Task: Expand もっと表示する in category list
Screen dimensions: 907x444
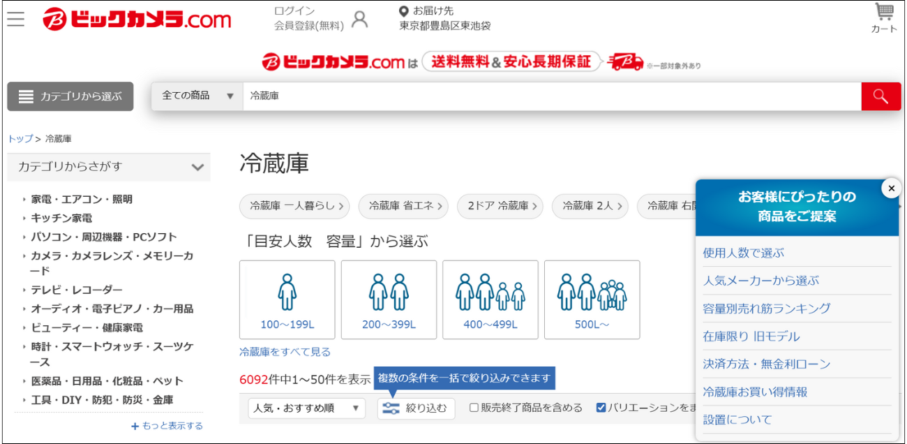Action: [167, 426]
